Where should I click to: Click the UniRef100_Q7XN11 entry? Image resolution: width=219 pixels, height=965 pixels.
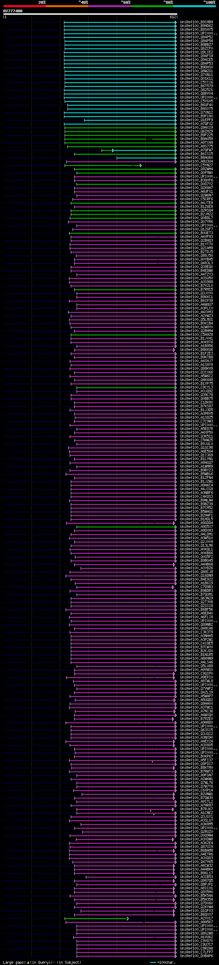point(196,75)
